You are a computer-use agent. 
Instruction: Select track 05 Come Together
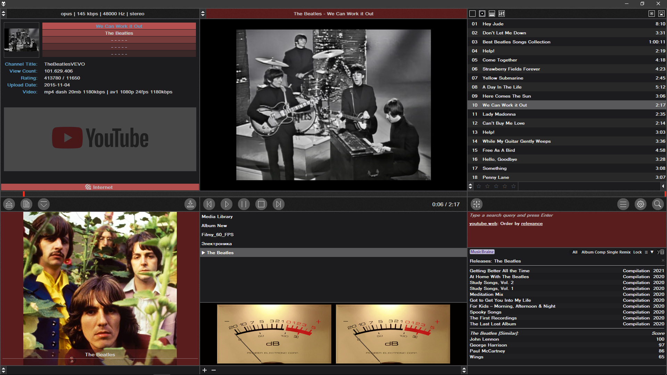(x=500, y=60)
